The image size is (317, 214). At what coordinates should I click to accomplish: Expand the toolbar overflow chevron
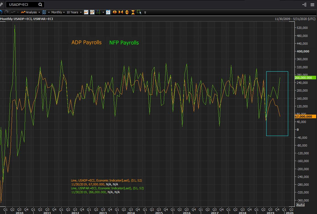pos(145,12)
